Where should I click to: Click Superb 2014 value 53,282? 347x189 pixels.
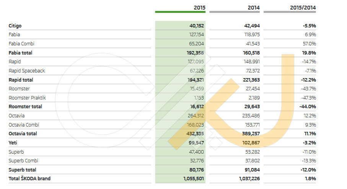click(x=253, y=152)
